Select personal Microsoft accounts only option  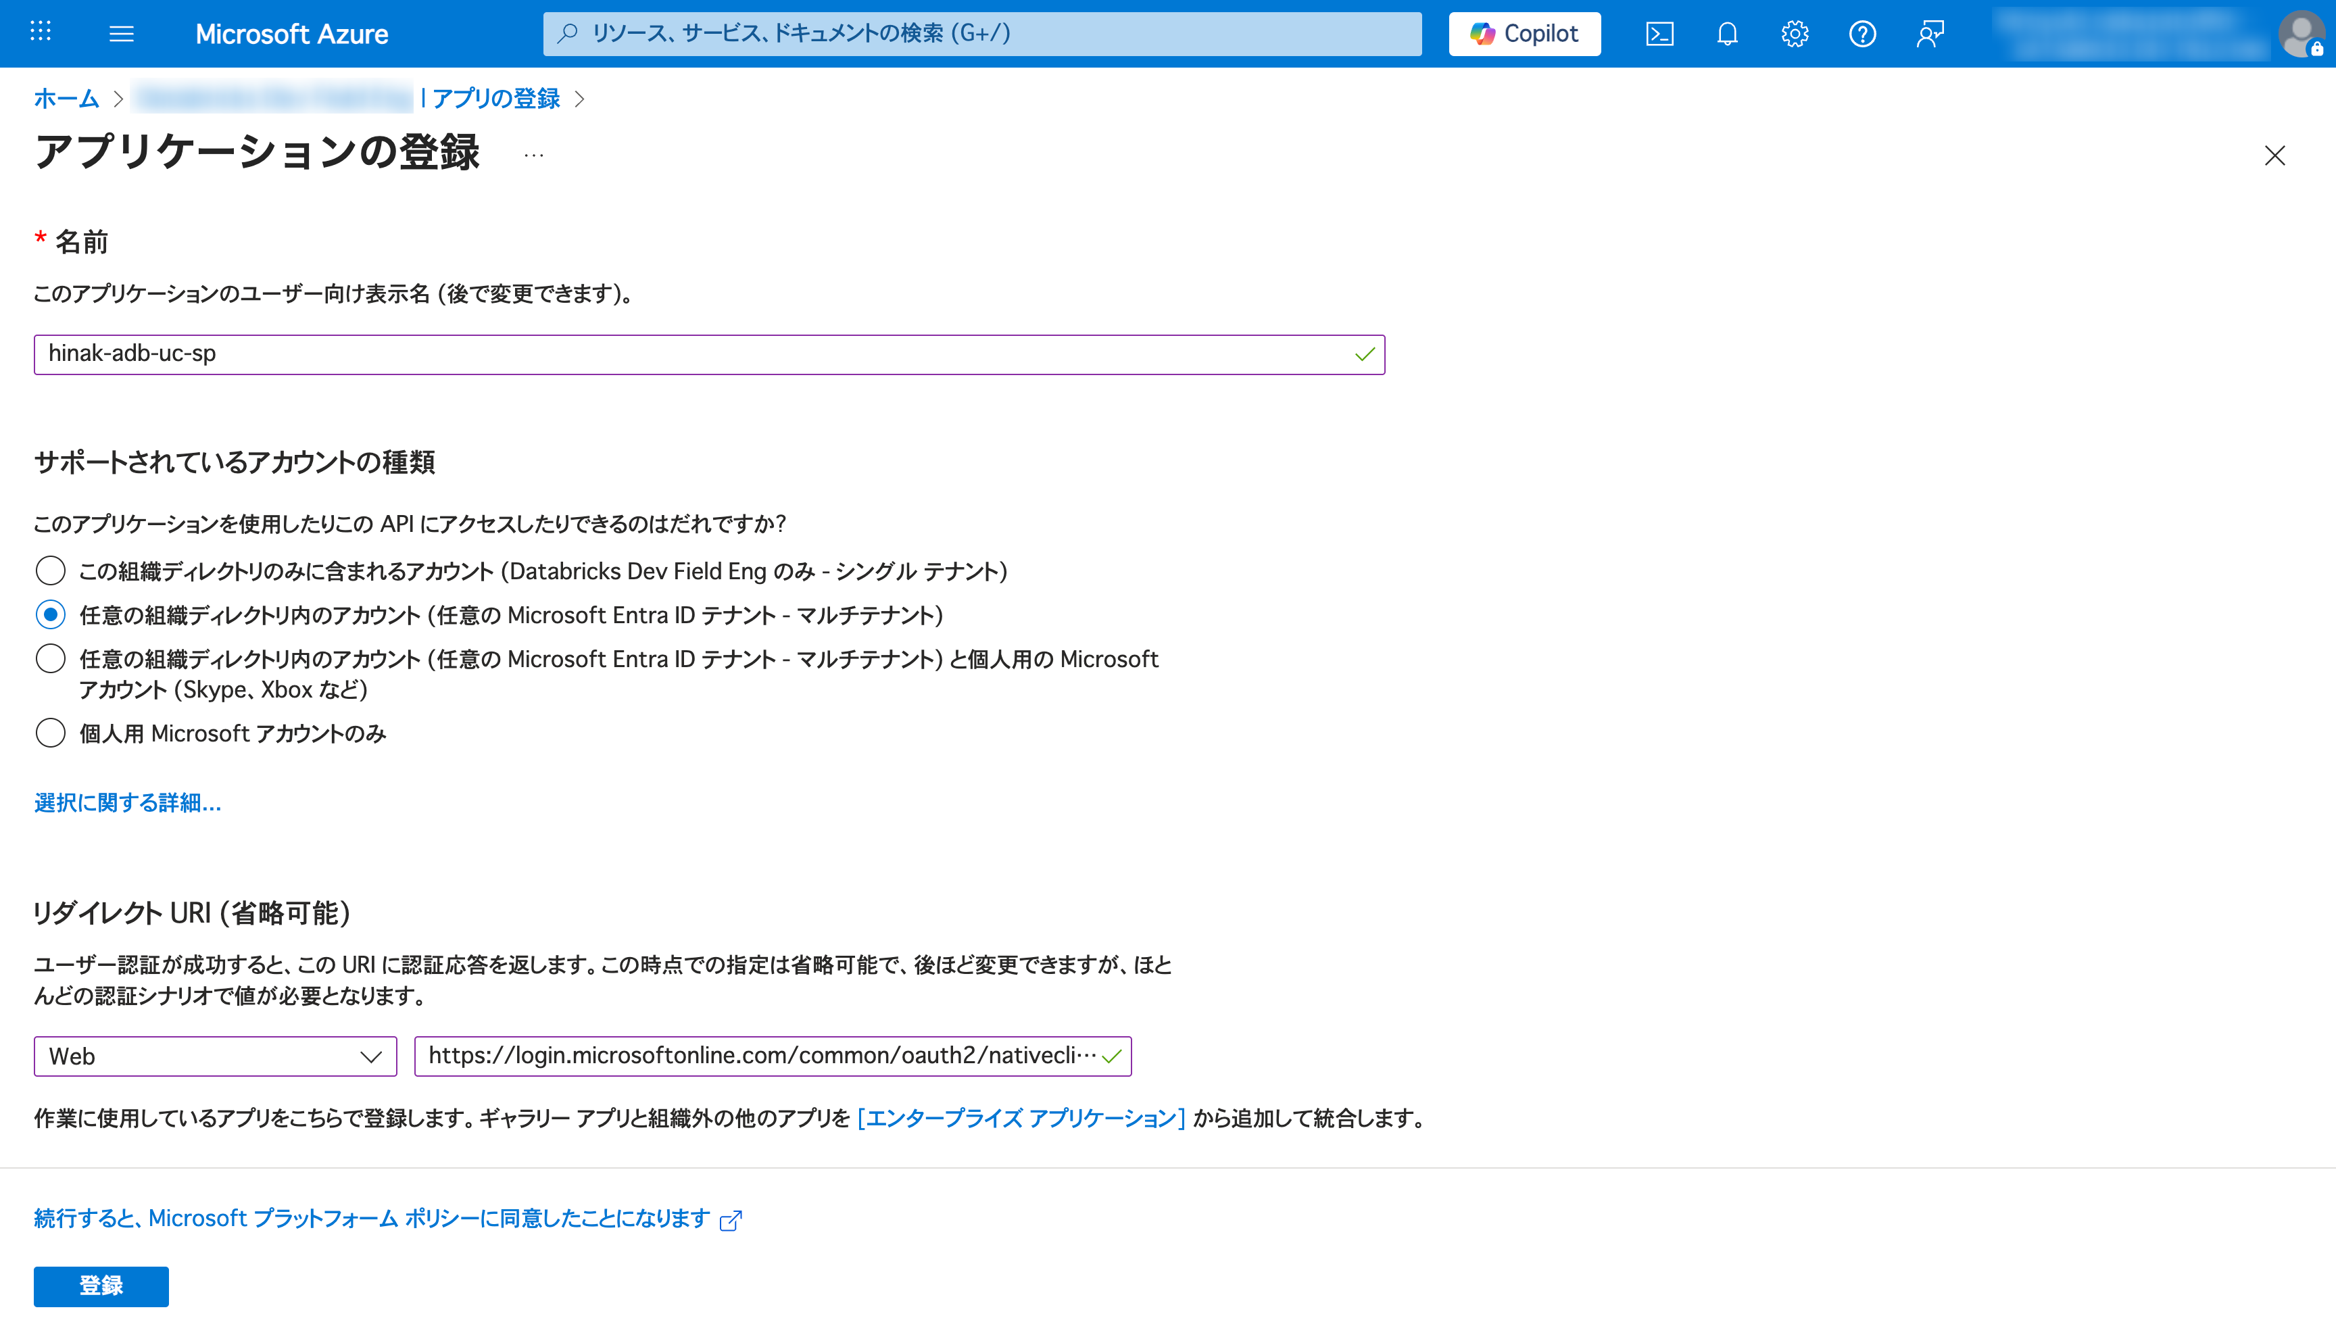pyautogui.click(x=51, y=733)
